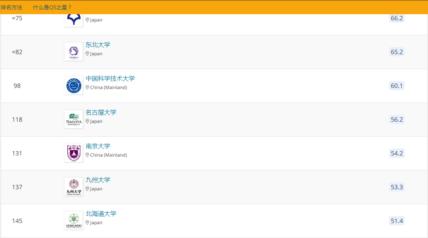Click the rank number 98
428x238 pixels.
pos(17,86)
